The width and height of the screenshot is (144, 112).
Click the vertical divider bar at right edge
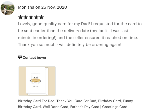144,56
